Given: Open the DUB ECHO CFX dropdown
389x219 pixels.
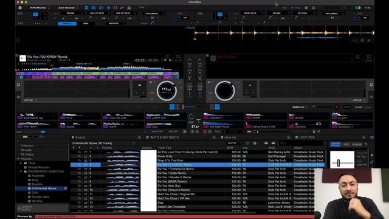Looking at the screenshot, I should tap(115, 23).
